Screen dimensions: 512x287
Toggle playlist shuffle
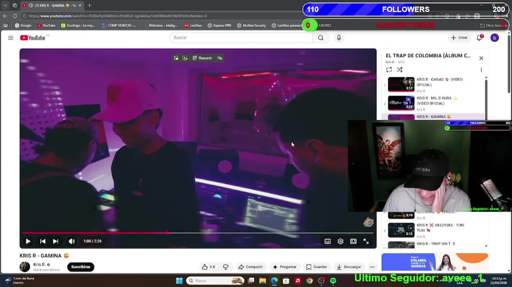[x=400, y=69]
